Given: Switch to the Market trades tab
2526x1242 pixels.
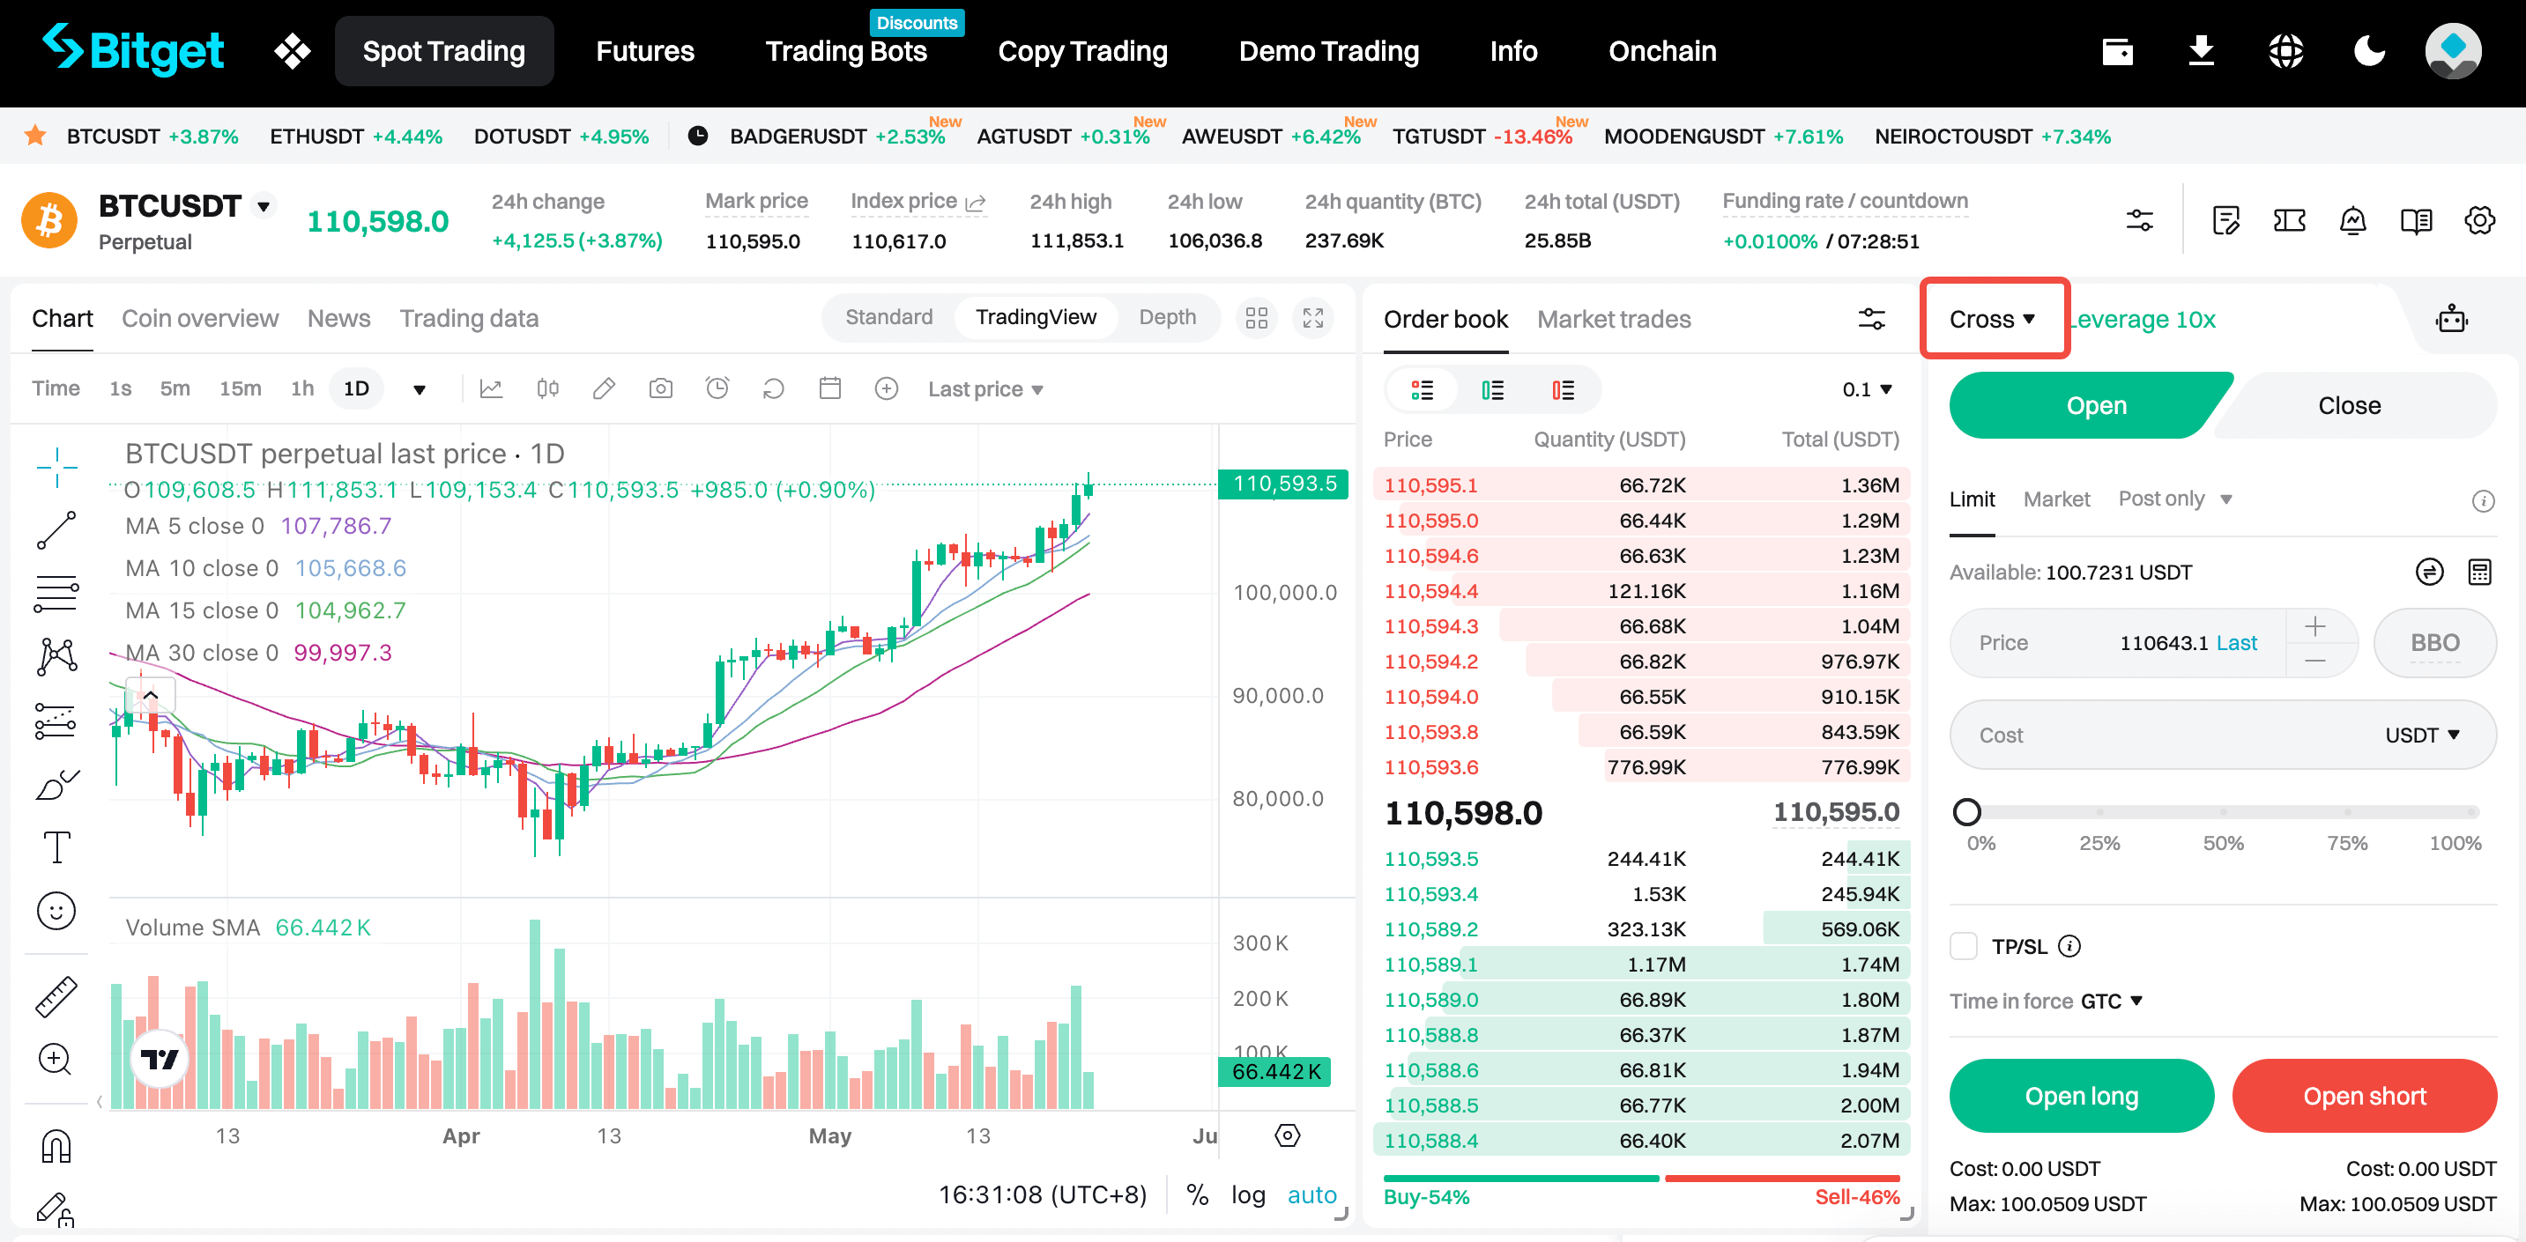Looking at the screenshot, I should pos(1613,320).
